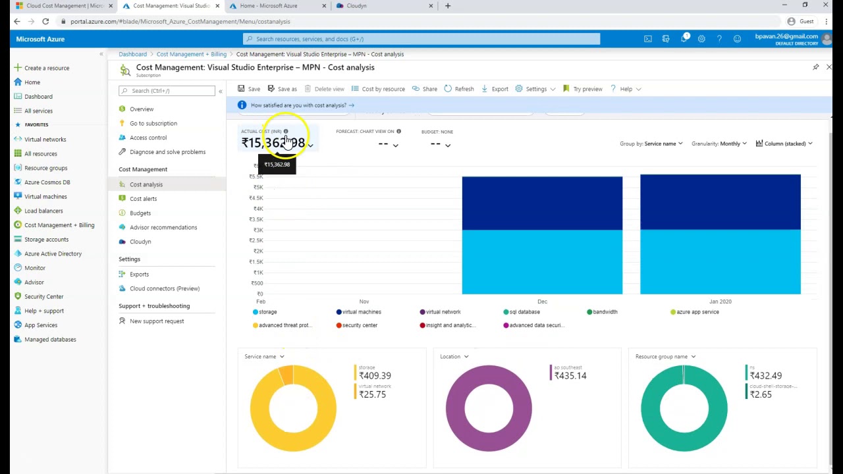The image size is (843, 474).
Task: Open Granularity Monthly dropdown
Action: [719, 144]
